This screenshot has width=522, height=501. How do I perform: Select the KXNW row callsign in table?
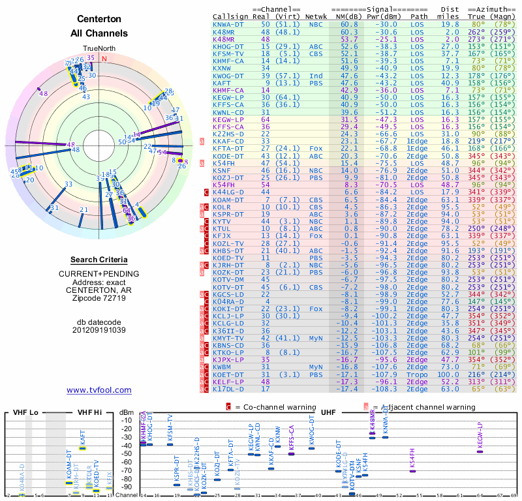click(x=222, y=68)
